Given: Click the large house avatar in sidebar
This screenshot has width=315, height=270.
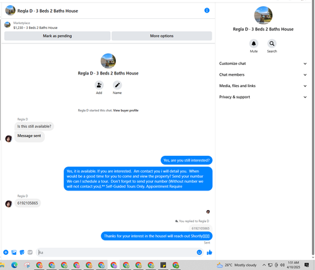Looking at the screenshot, I should [263, 15].
